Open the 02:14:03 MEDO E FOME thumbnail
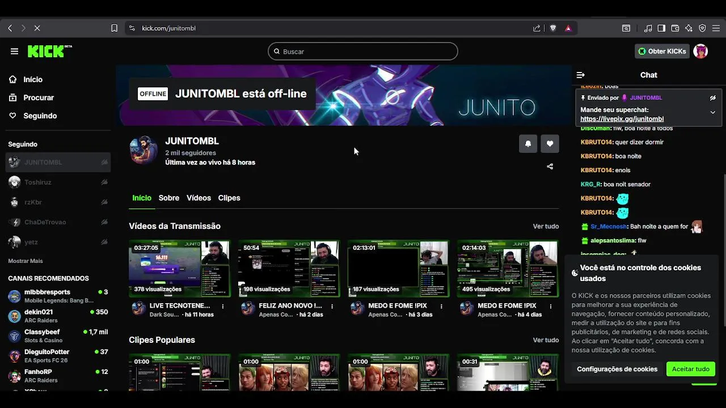Image resolution: width=726 pixels, height=408 pixels. click(508, 269)
